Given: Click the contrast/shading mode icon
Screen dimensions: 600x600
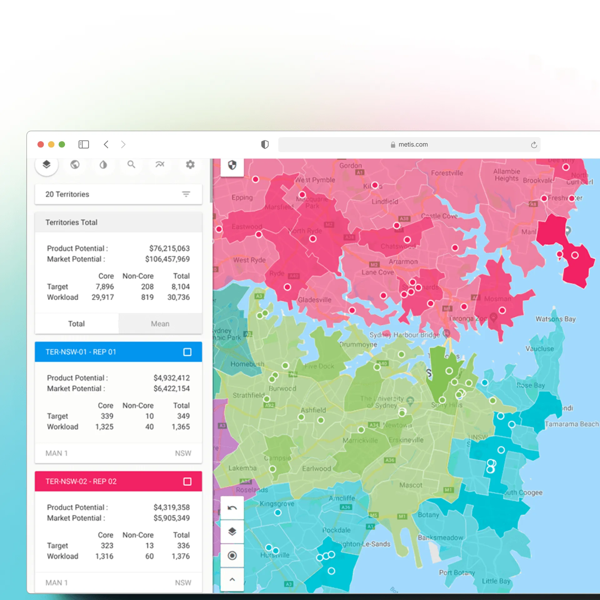Looking at the screenshot, I should [x=103, y=165].
